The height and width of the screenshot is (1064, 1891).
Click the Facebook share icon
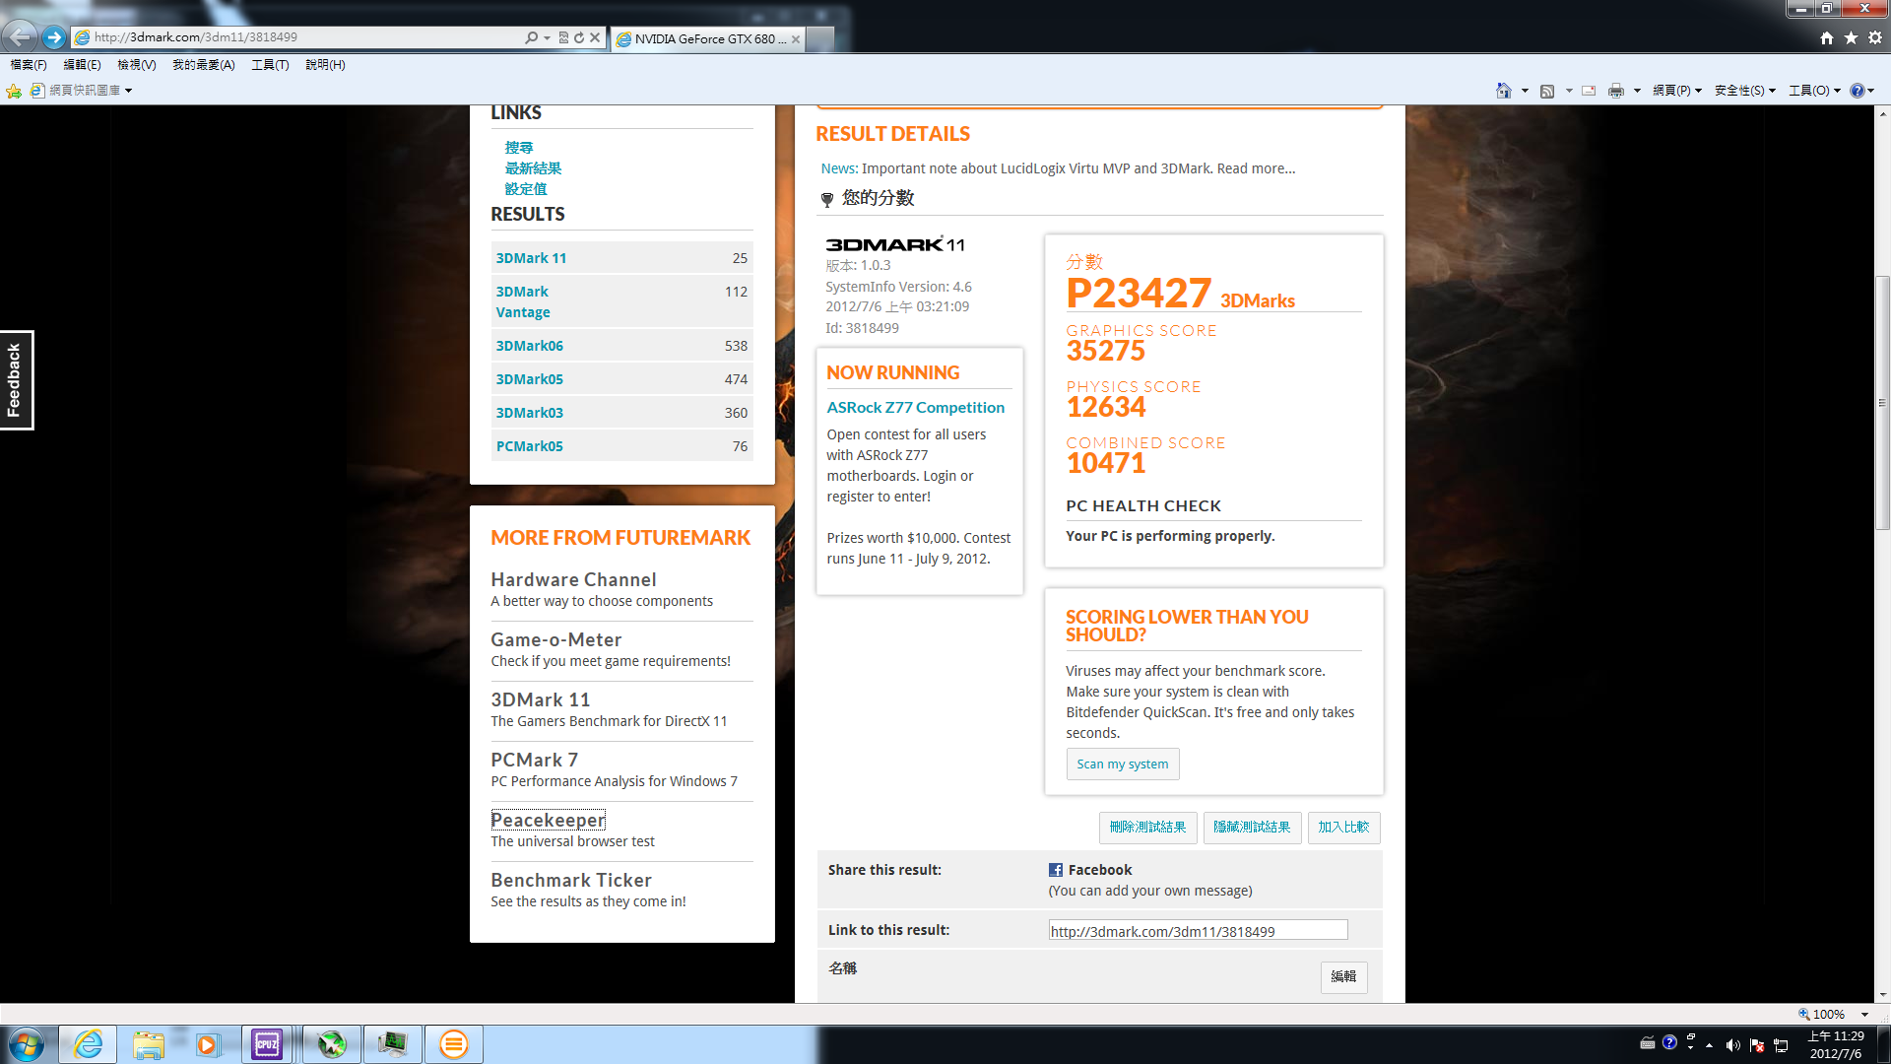point(1056,870)
